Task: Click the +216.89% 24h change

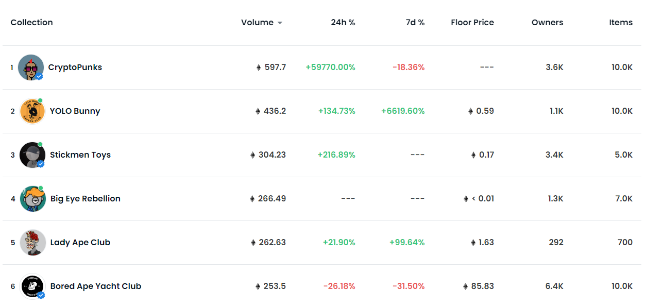Action: point(336,155)
